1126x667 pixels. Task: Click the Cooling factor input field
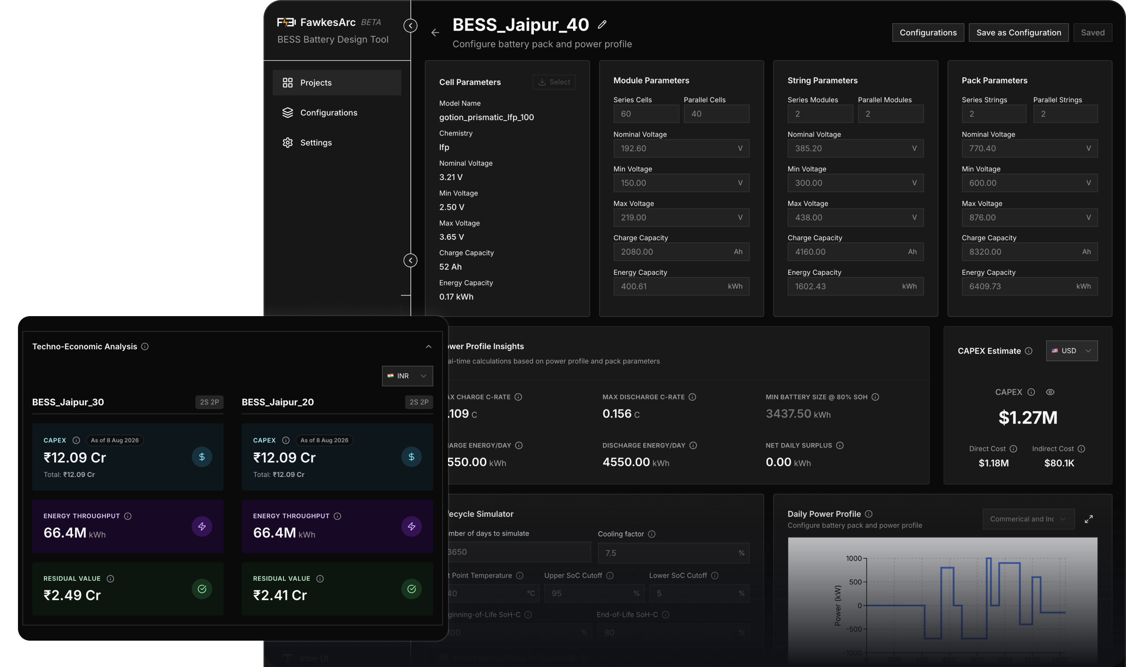(673, 553)
